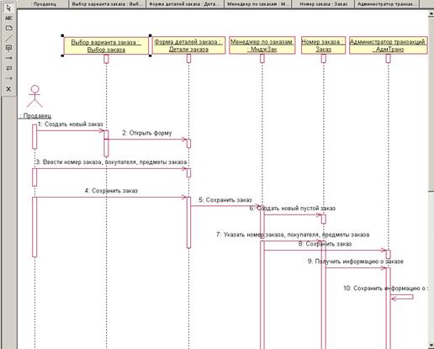The image size is (434, 349).
Task: Click the Менеджер по заказам header tab
Action: pos(258,4)
